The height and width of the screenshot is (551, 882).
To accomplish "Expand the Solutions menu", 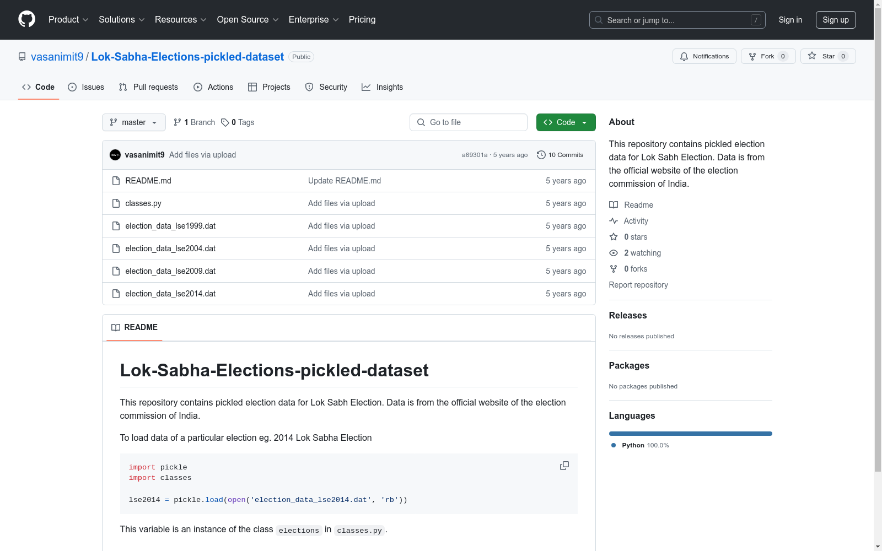I will point(122,20).
